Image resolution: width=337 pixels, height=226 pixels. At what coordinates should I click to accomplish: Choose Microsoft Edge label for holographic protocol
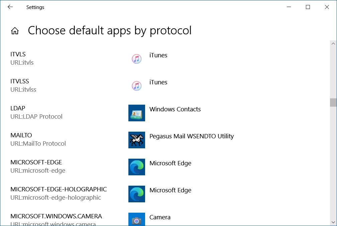pyautogui.click(x=170, y=190)
